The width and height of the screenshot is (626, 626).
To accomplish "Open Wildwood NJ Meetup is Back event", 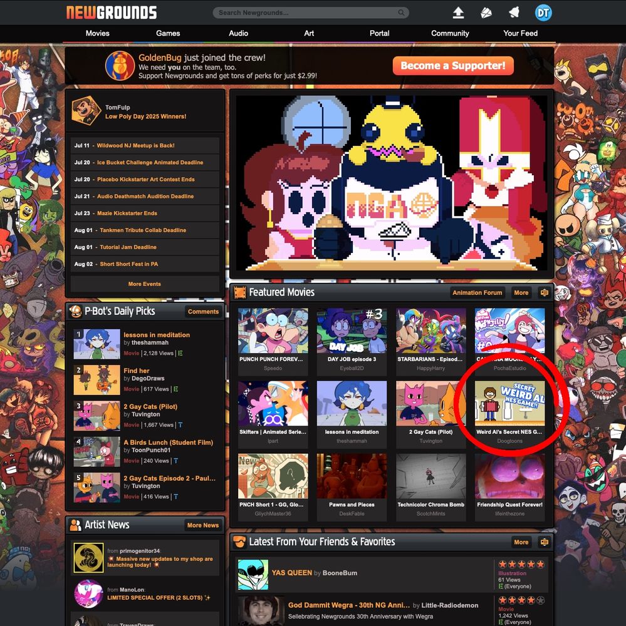I will pos(135,146).
